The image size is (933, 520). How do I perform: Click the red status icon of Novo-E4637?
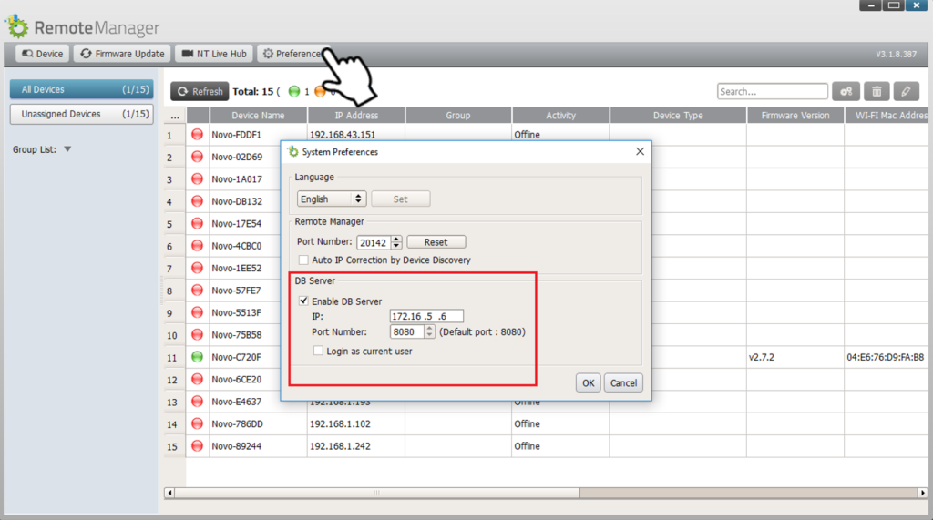pyautogui.click(x=197, y=402)
